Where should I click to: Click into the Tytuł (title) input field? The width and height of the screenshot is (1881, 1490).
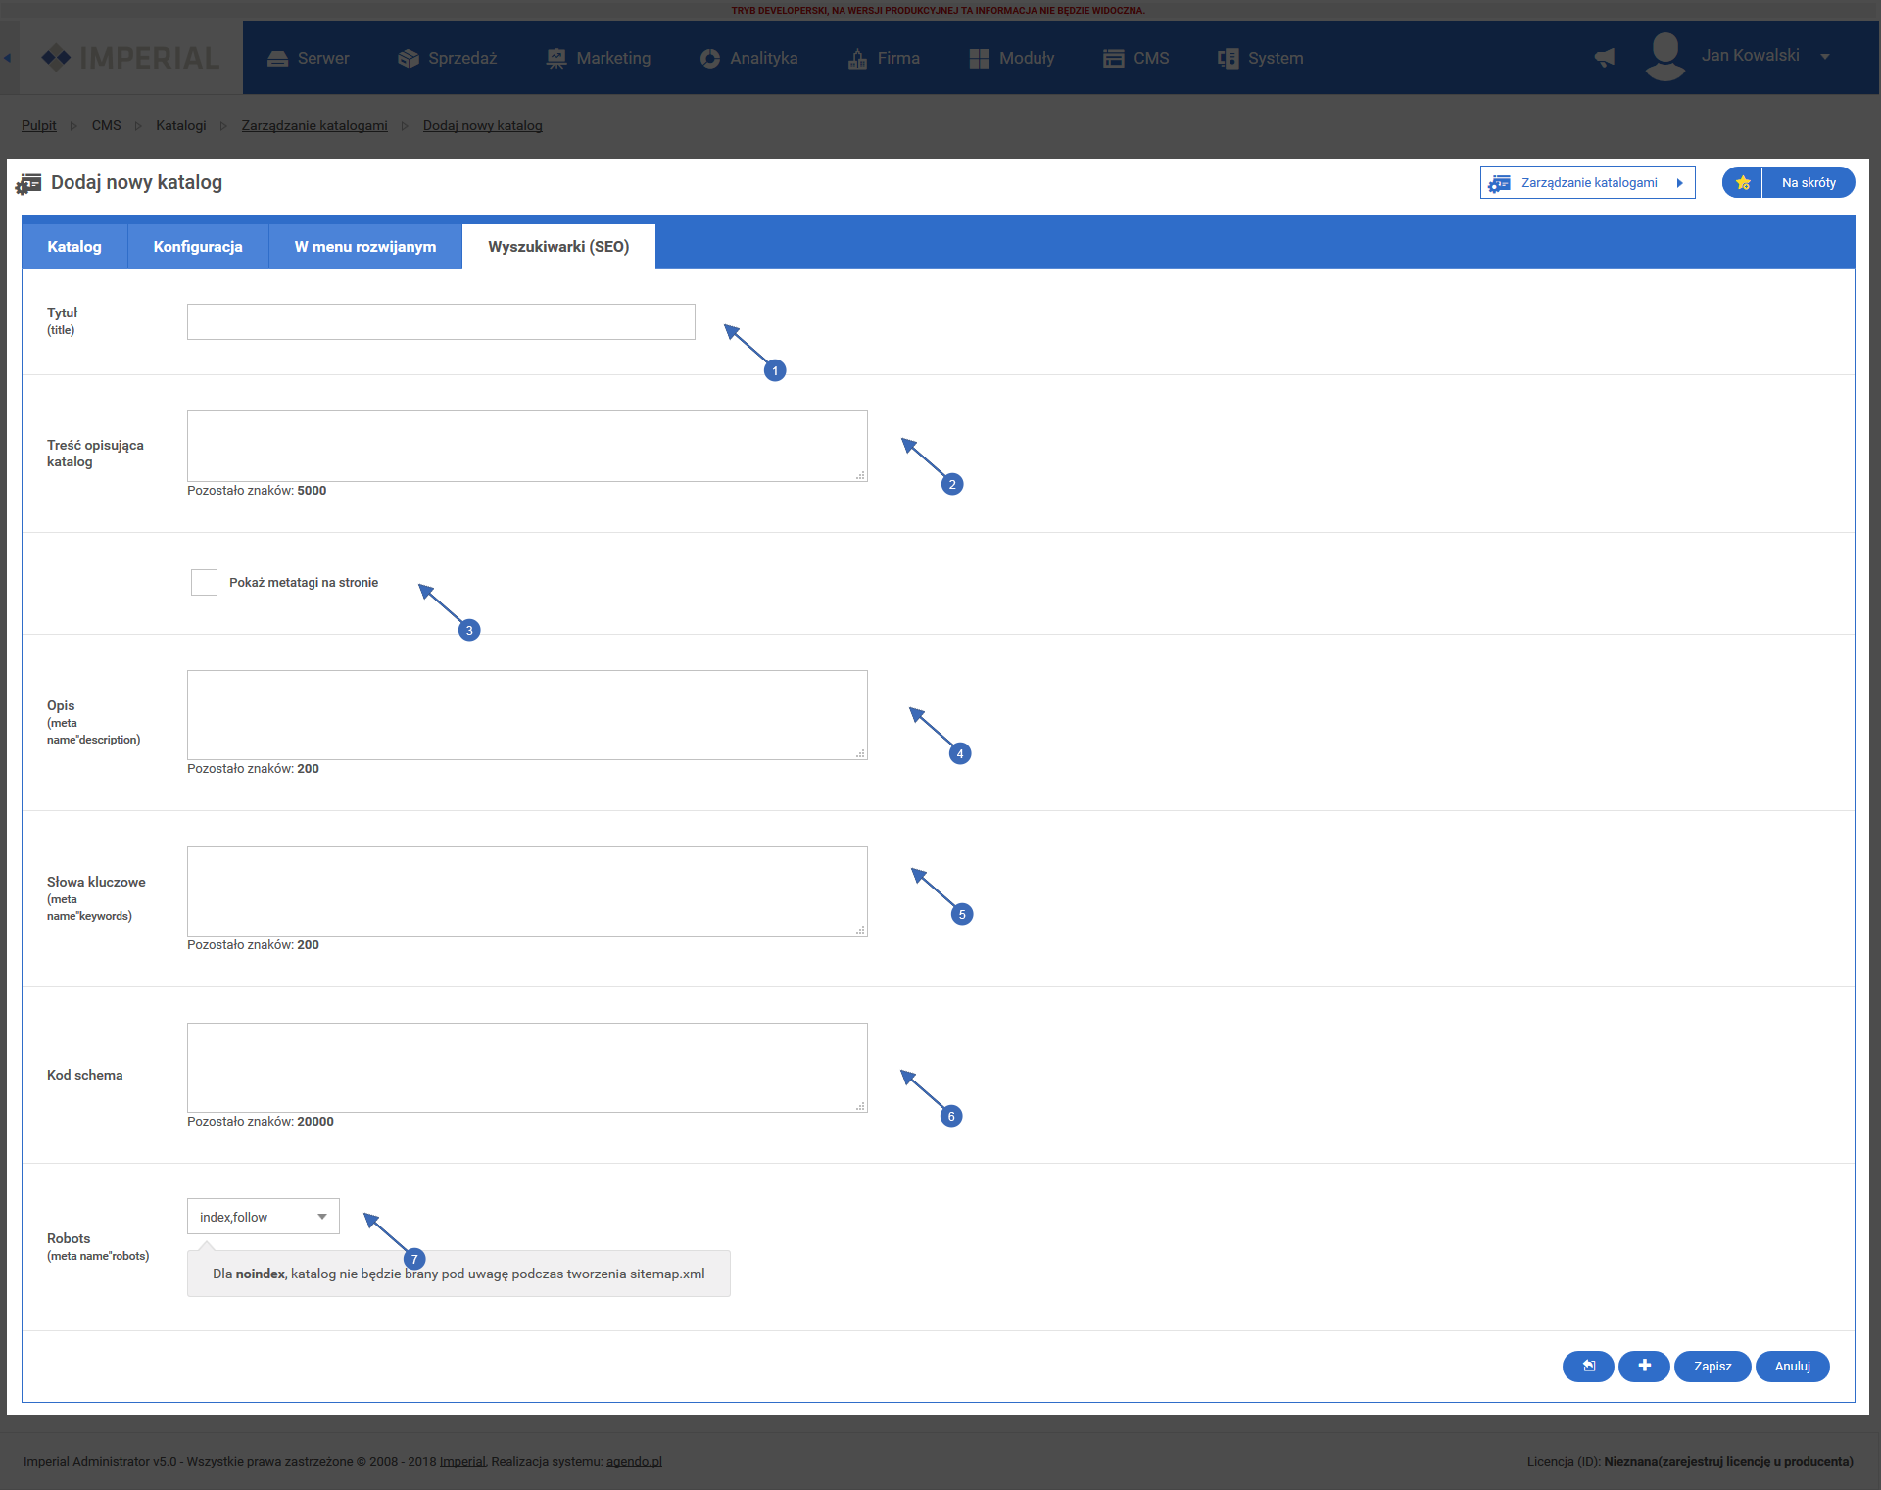441,322
